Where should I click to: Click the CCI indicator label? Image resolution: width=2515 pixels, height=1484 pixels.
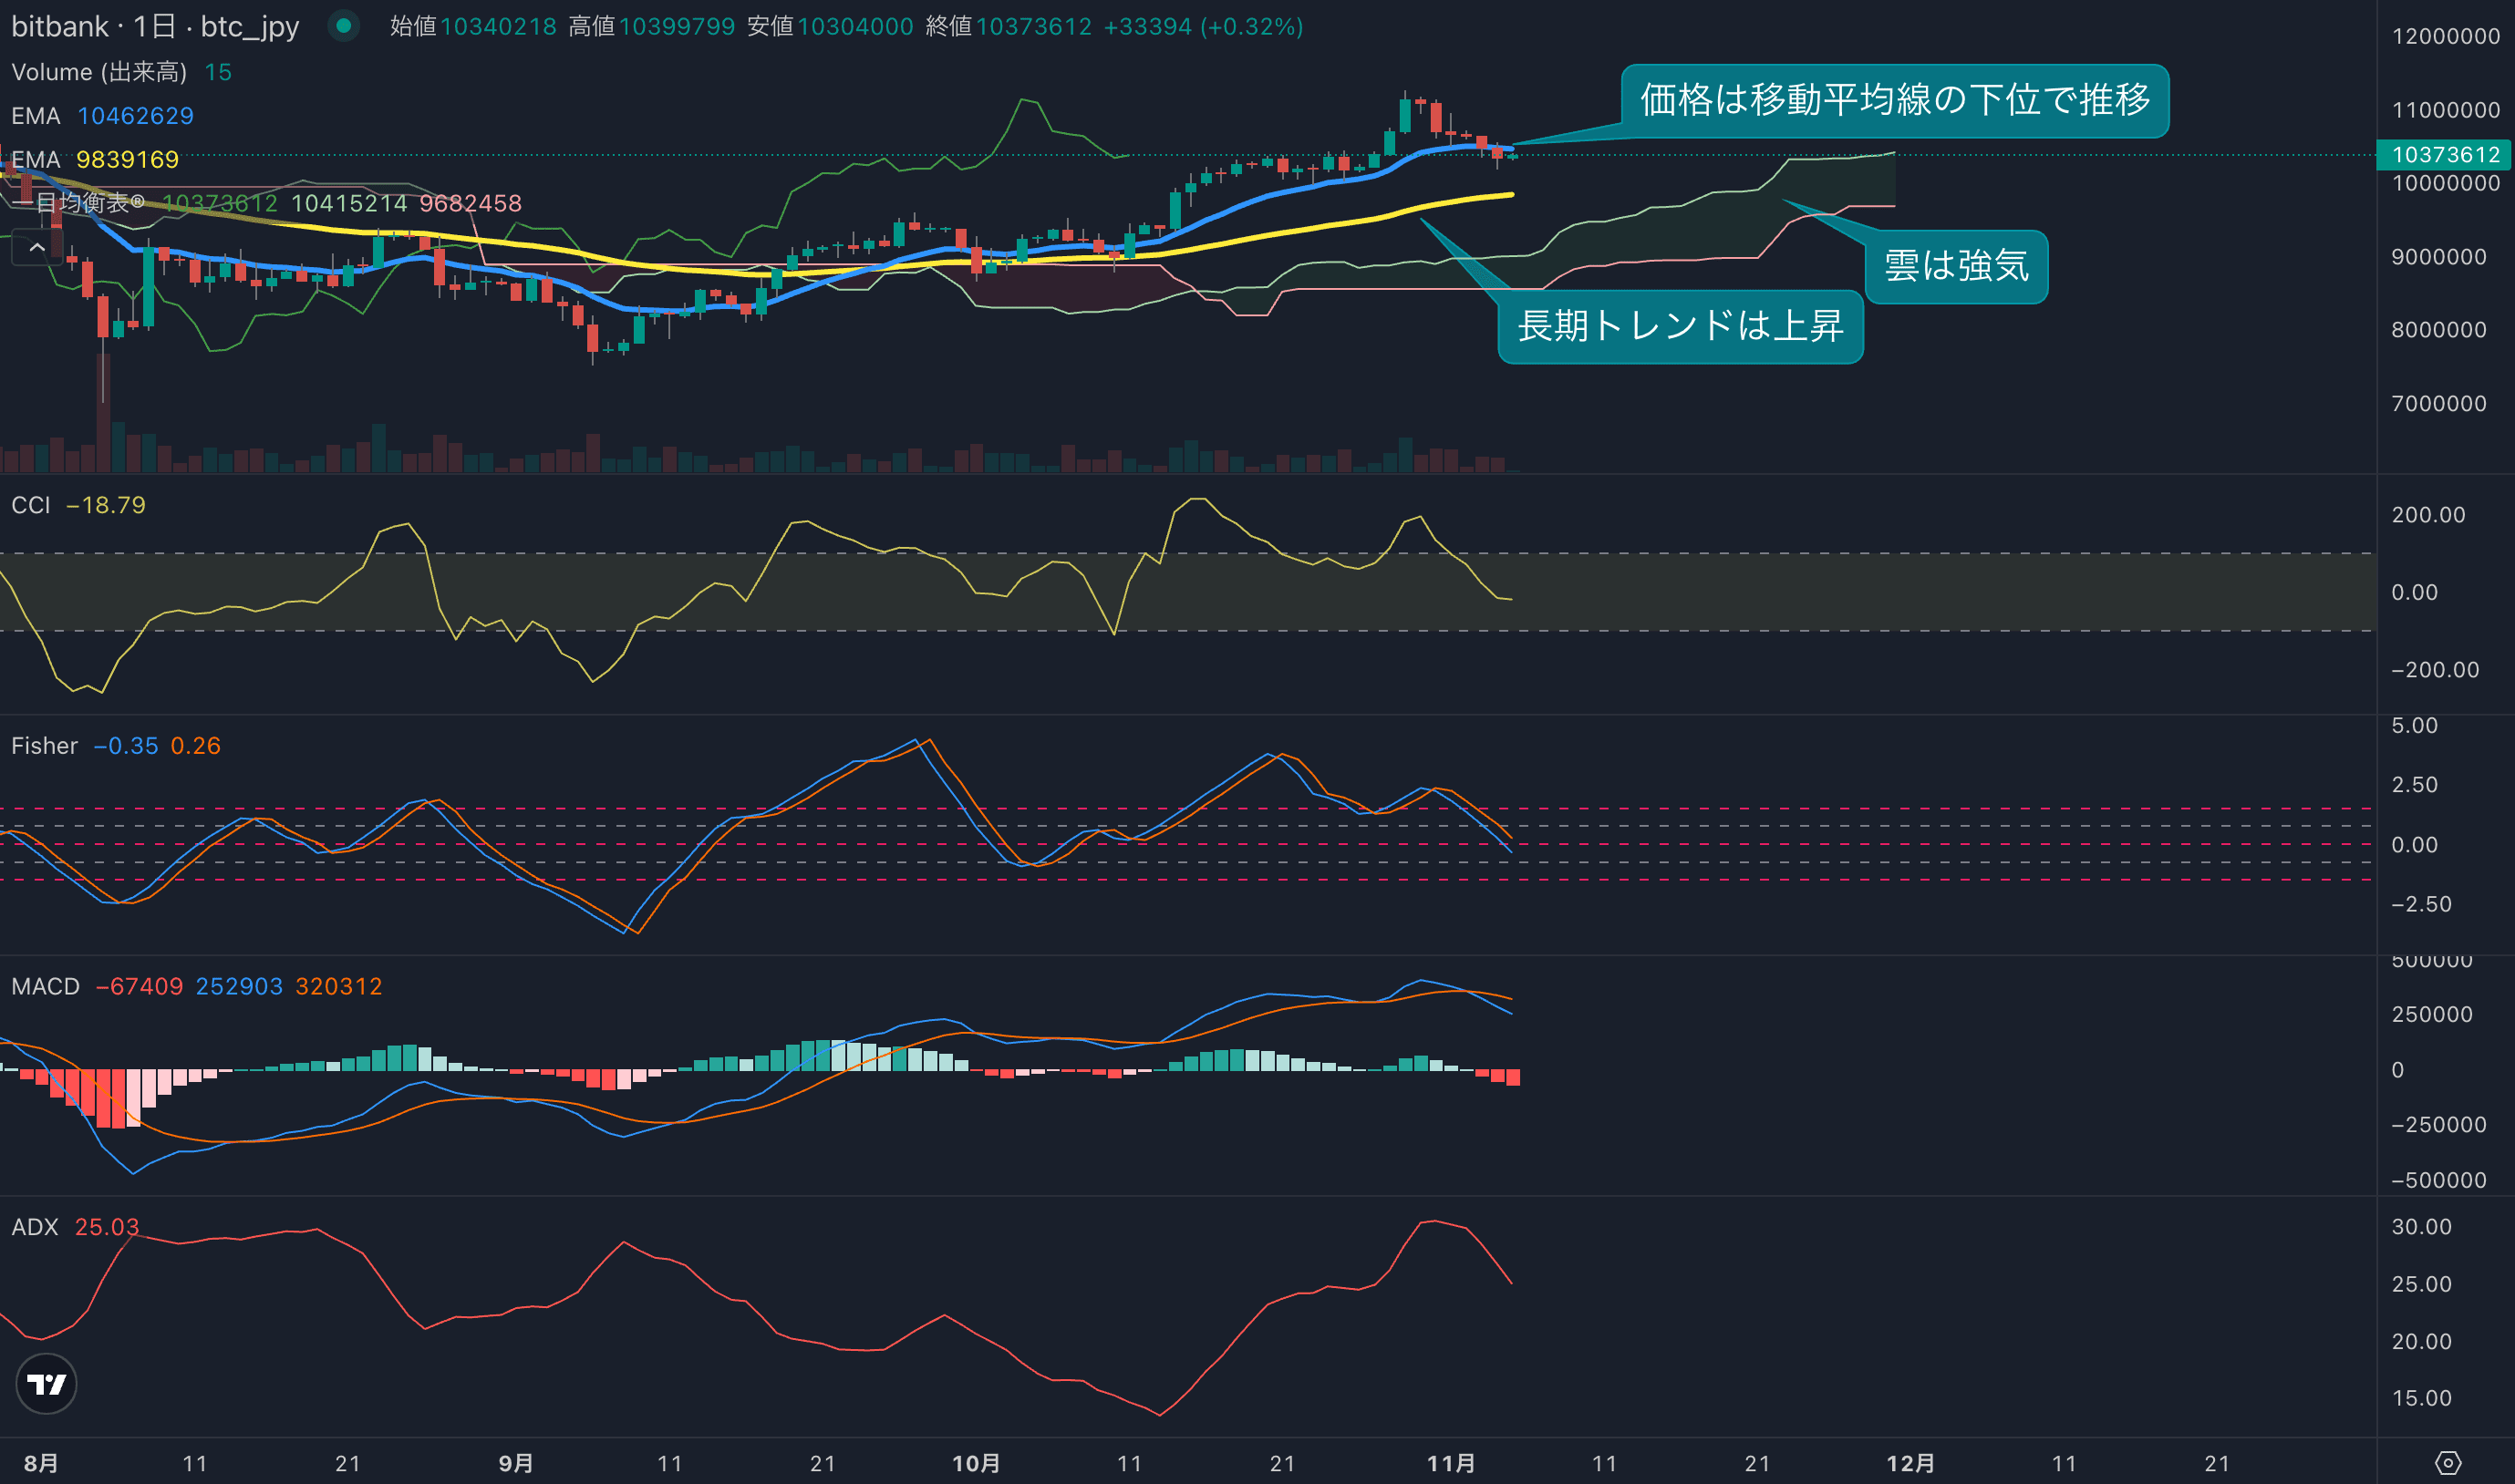pos(30,505)
